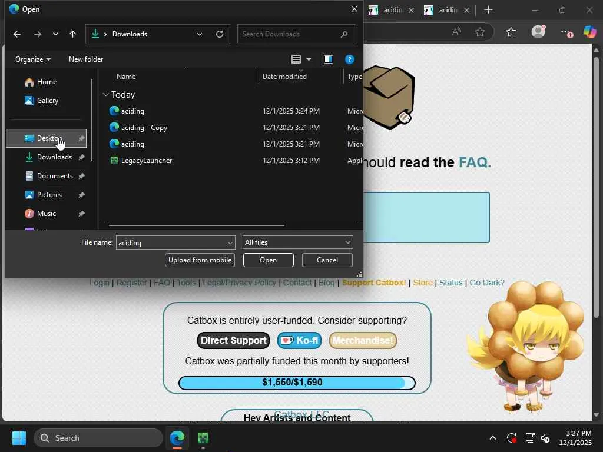Click the File name input box
603x452 pixels.
pyautogui.click(x=171, y=243)
